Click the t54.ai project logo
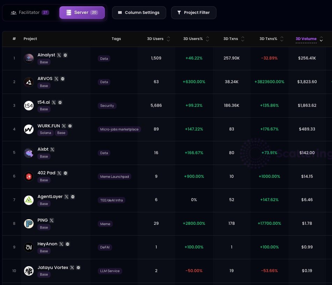The height and width of the screenshot is (285, 332). click(x=29, y=105)
